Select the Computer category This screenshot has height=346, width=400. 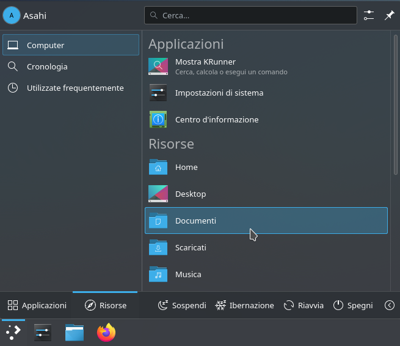tap(71, 45)
